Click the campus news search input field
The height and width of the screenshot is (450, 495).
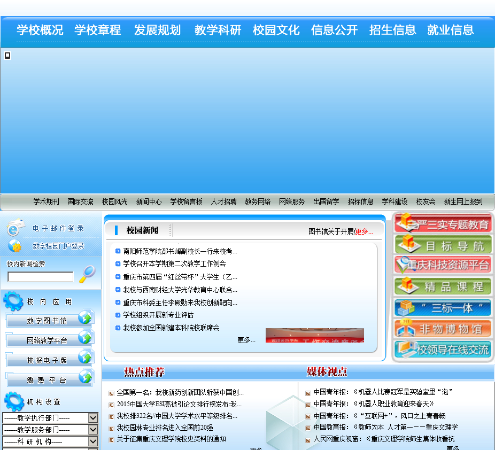click(41, 277)
